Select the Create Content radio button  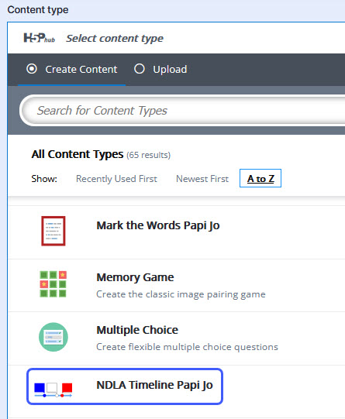(32, 69)
